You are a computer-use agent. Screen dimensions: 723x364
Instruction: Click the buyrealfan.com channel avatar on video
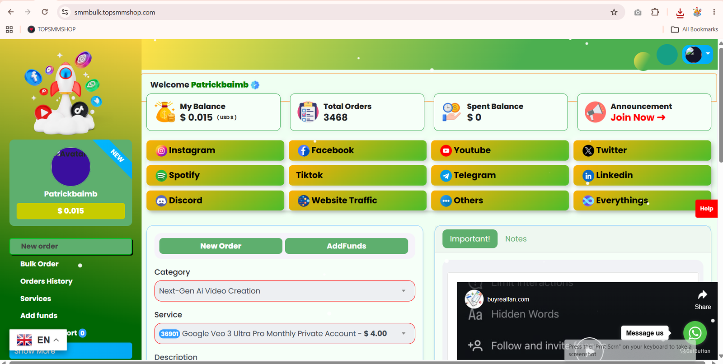click(474, 299)
